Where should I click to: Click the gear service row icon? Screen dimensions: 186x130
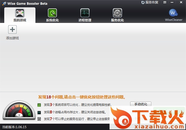[39, 119]
